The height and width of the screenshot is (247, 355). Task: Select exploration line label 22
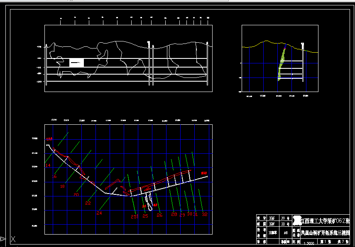pyautogui.click(x=88, y=203)
